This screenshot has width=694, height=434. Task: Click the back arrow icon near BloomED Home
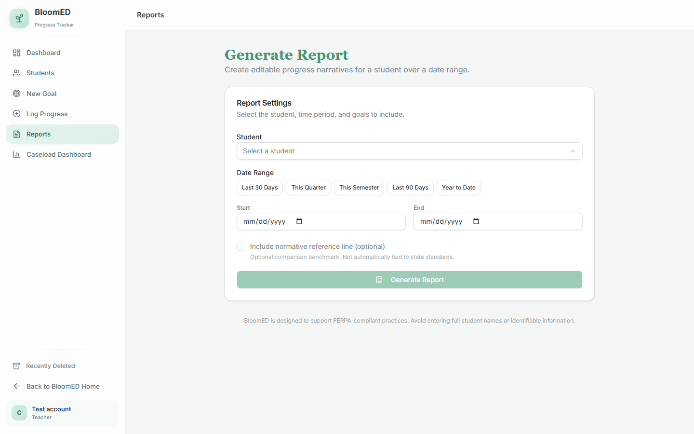[x=16, y=386]
